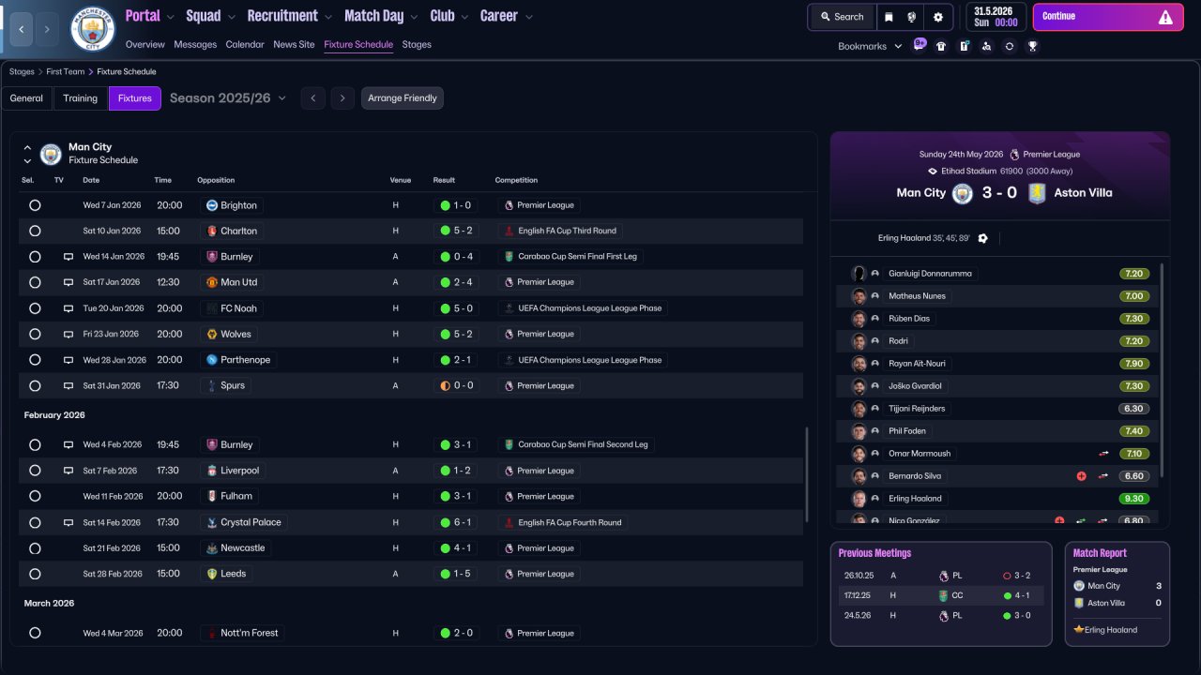Switch to the Messages tab
Screen dimensions: 1201x675
click(x=195, y=44)
